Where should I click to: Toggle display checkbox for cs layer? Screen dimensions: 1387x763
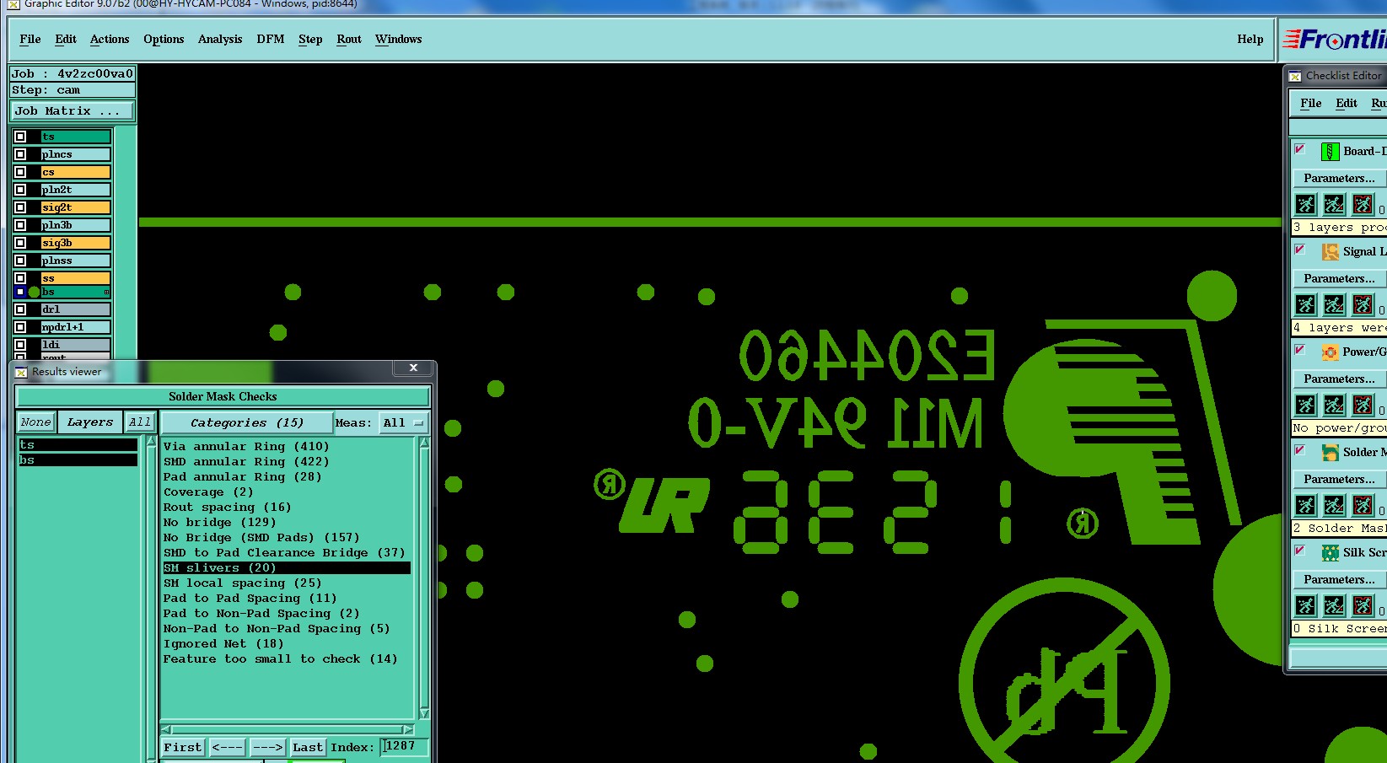click(x=20, y=172)
